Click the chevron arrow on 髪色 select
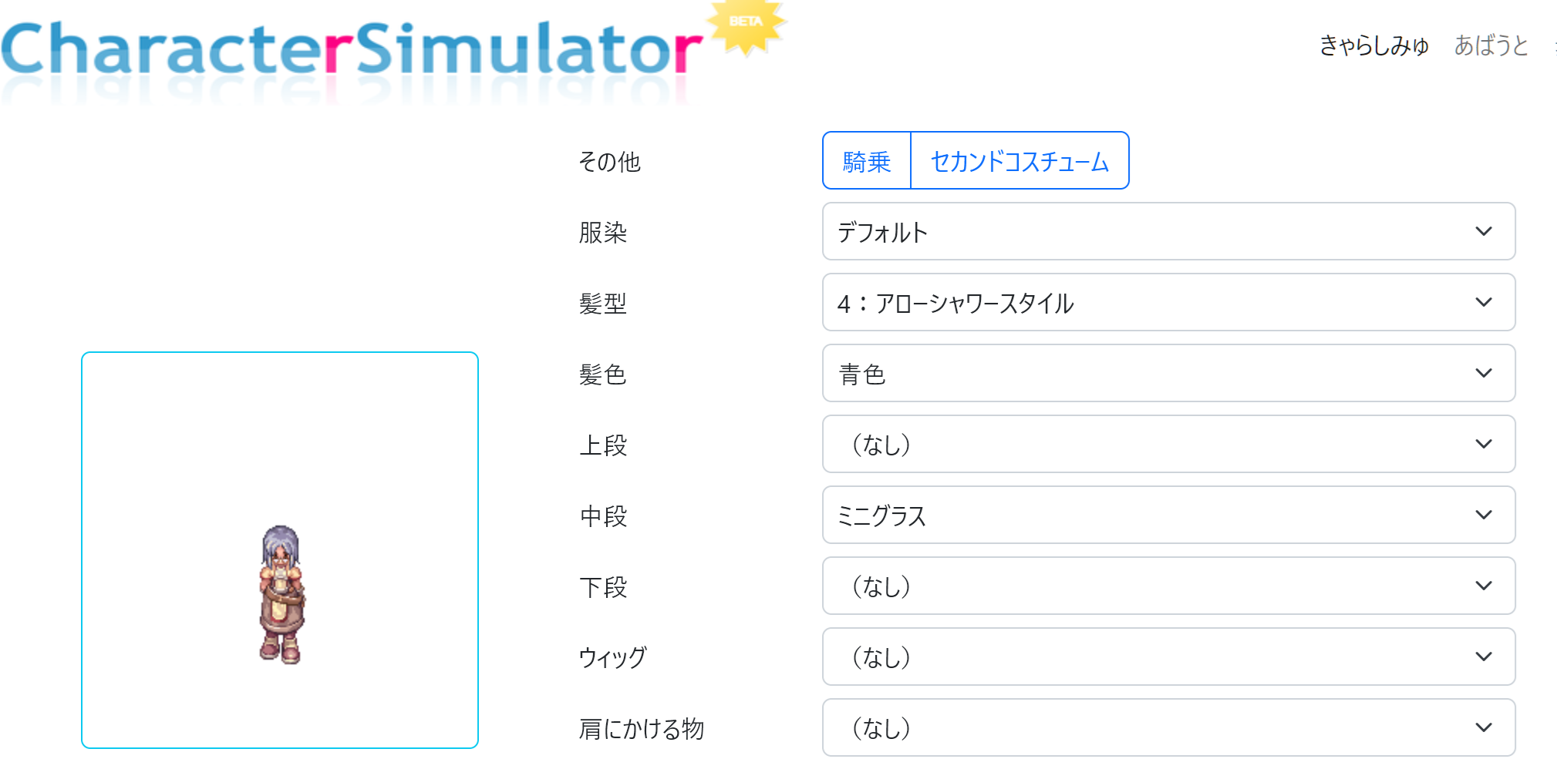Image resolution: width=1557 pixels, height=759 pixels. pyautogui.click(x=1484, y=374)
